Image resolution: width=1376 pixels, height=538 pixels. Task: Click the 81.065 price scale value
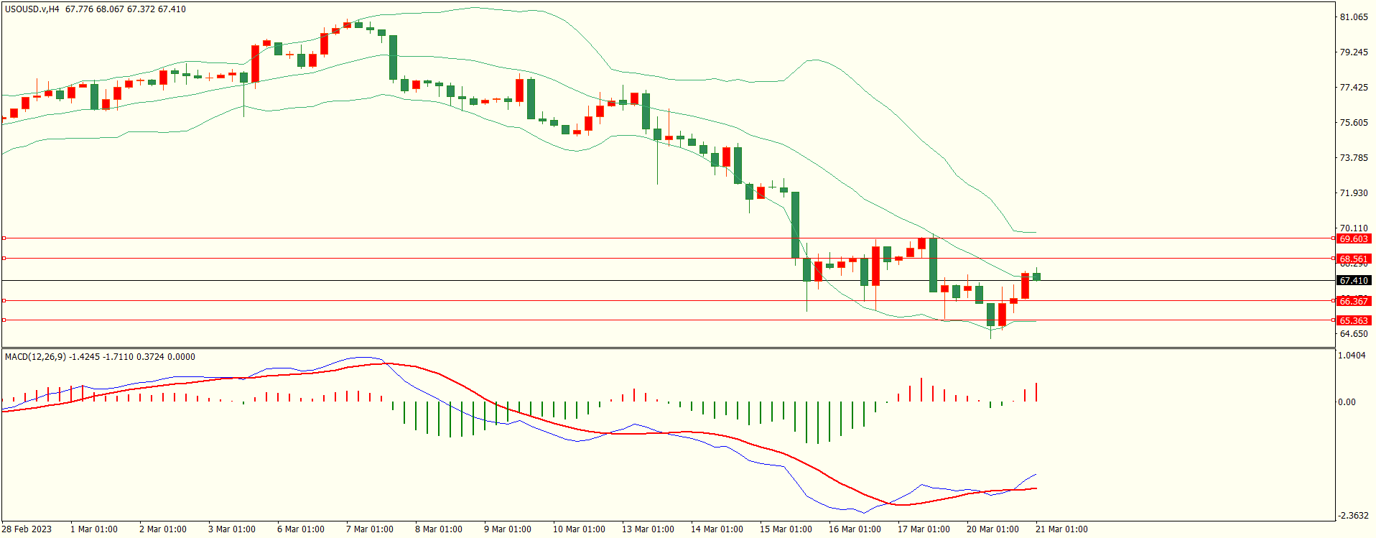[x=1354, y=17]
